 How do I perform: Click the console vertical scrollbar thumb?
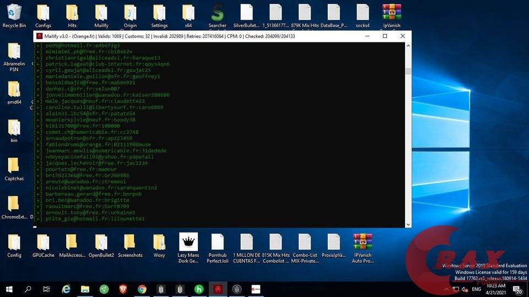(x=408, y=71)
